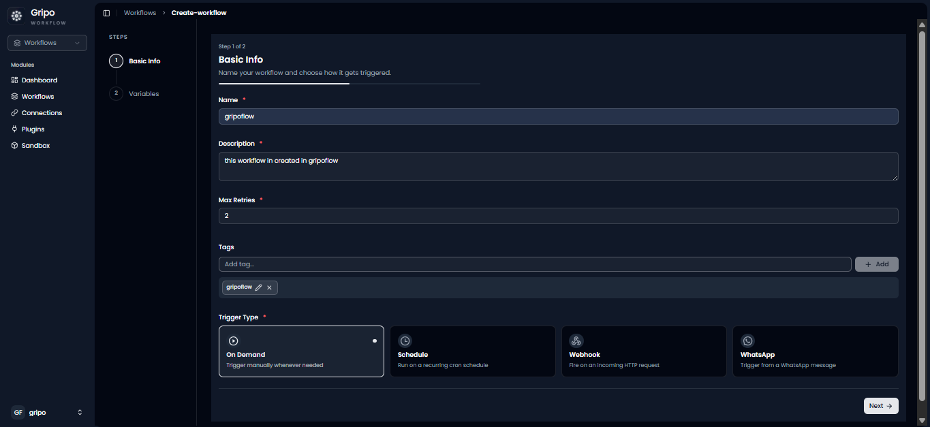Click the stacked-layers icon in Workflows dropdown
930x427 pixels.
click(x=17, y=43)
